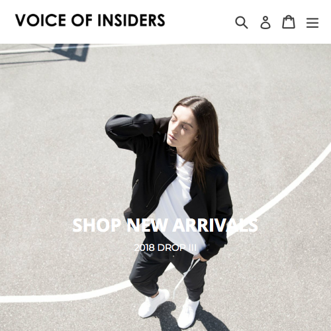
Task: Click the model's white sneakers
Action: pyautogui.click(x=169, y=308)
